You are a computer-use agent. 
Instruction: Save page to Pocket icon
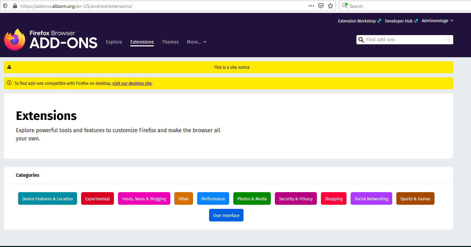(321, 6)
